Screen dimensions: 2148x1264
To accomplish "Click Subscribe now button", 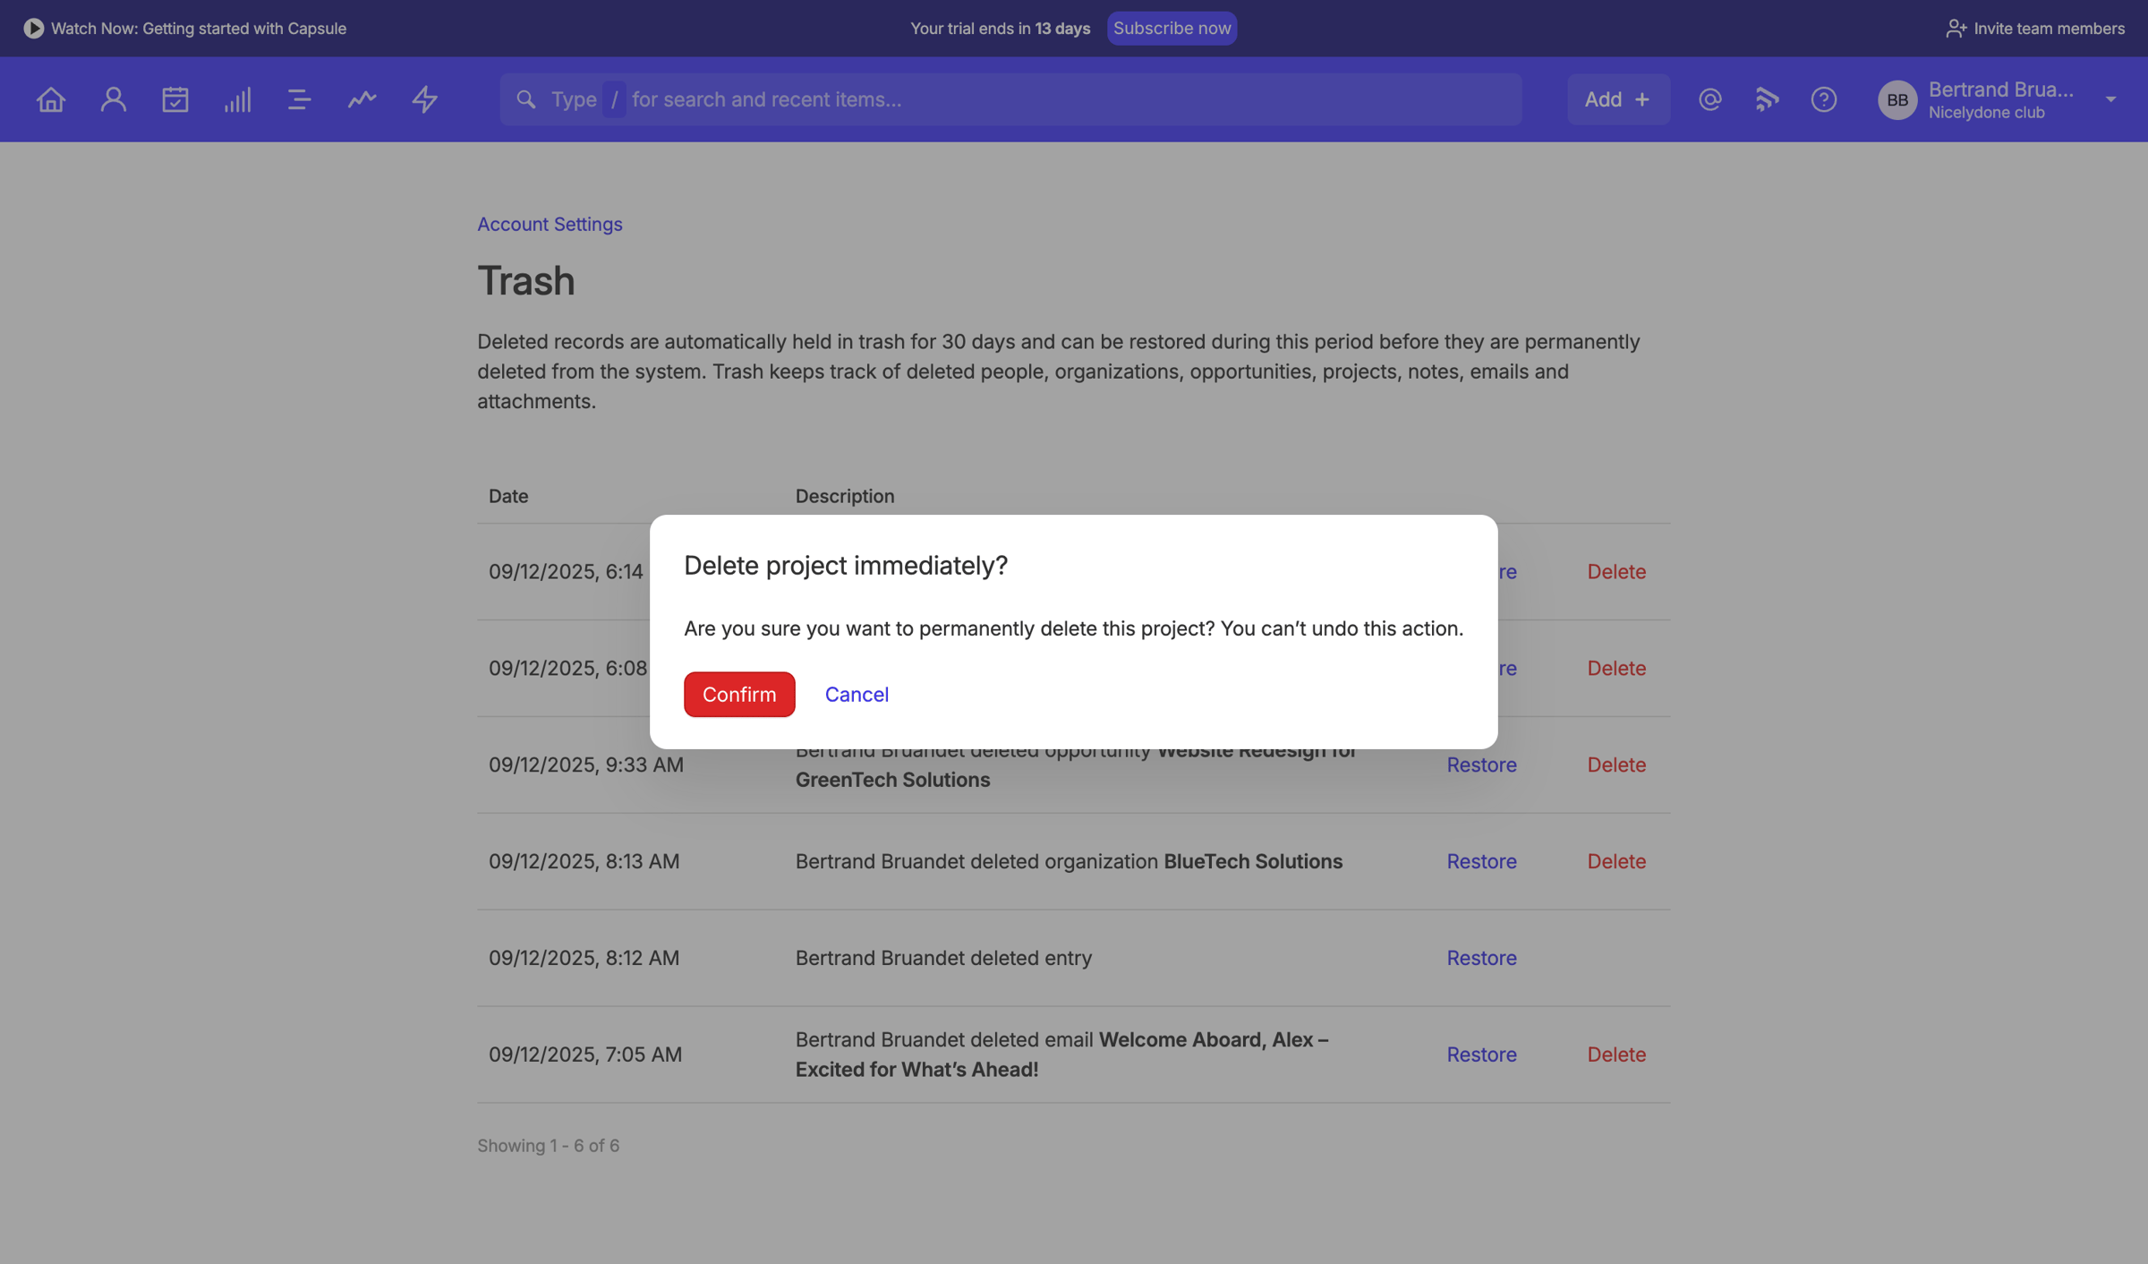I will click(1172, 29).
